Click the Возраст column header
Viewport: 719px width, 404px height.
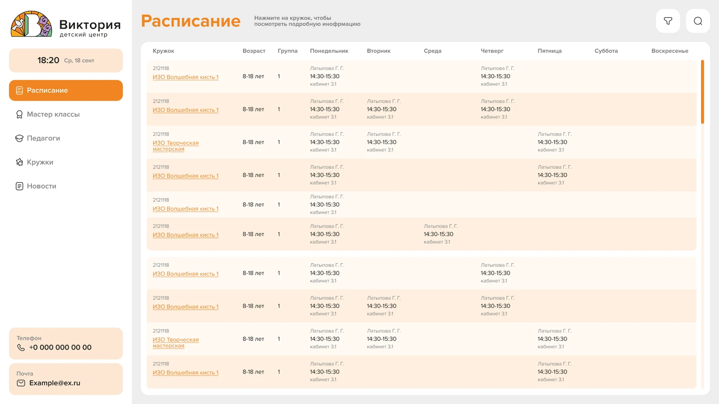click(254, 51)
